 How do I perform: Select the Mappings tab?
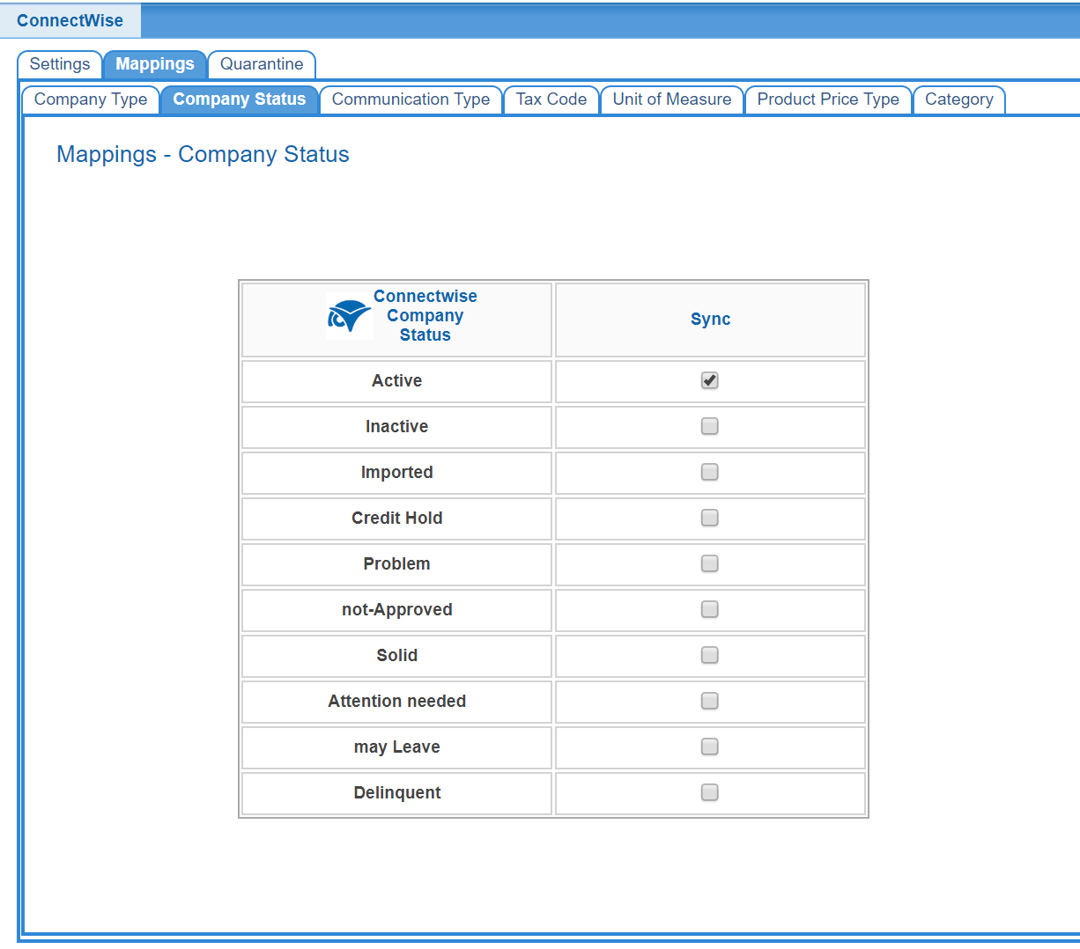pyautogui.click(x=155, y=64)
